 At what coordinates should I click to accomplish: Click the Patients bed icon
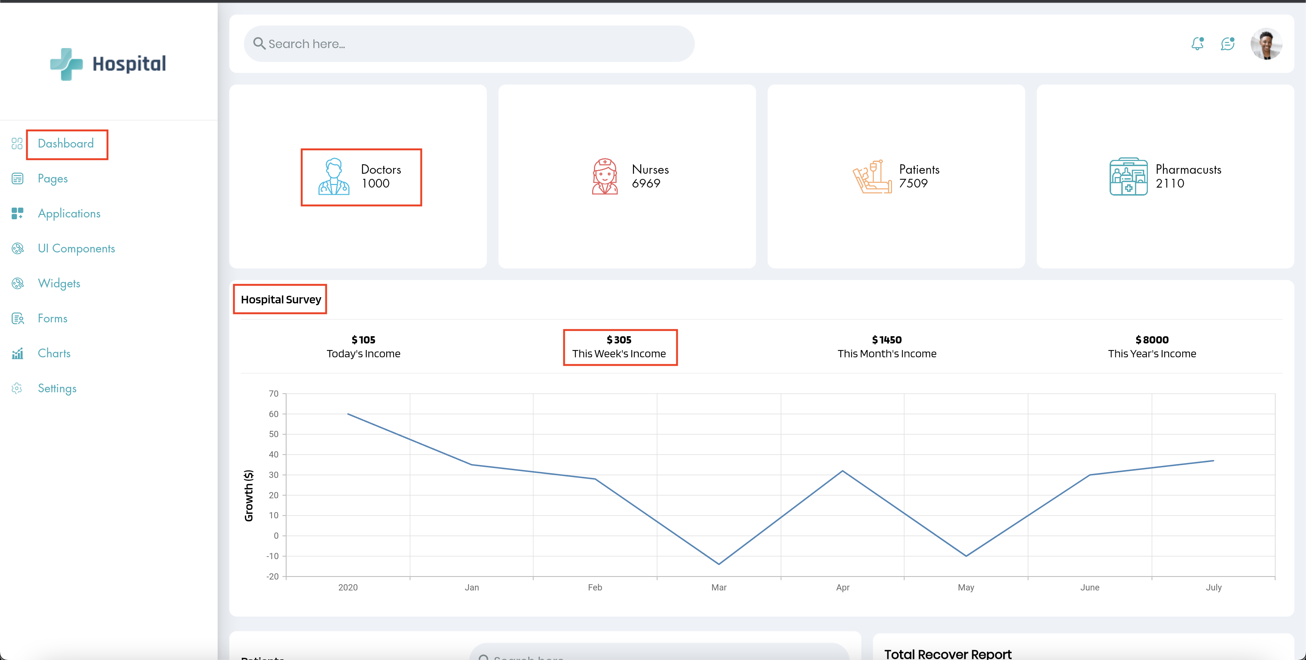872,176
